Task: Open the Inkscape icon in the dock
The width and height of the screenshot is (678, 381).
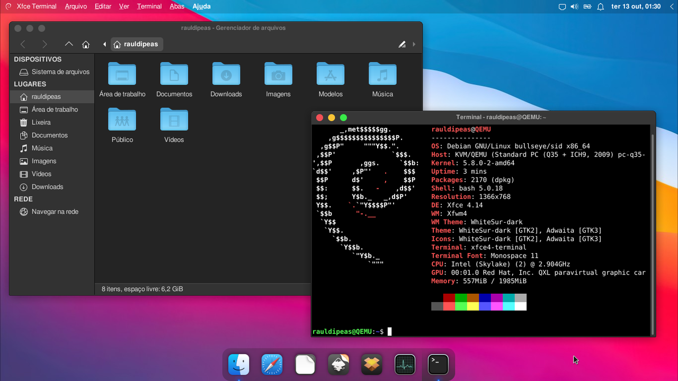Action: [338, 365]
